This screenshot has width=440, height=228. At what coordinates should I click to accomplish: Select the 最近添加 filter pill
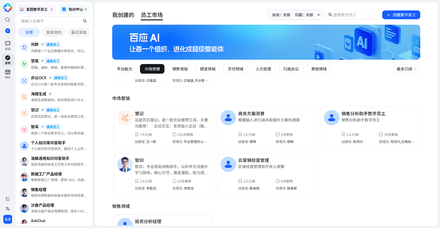(79, 33)
